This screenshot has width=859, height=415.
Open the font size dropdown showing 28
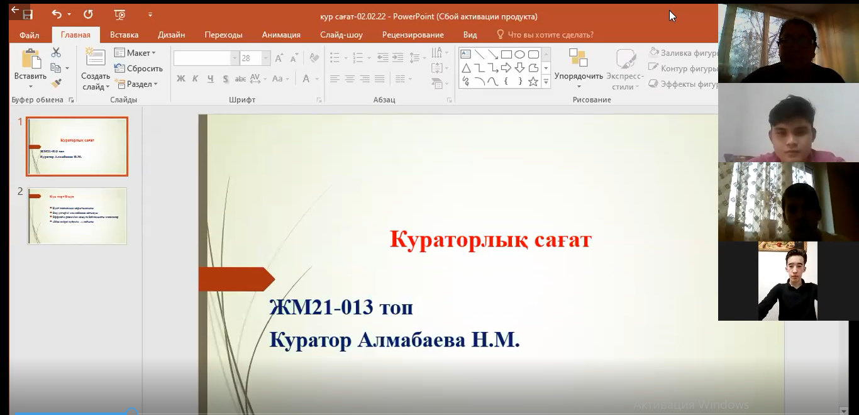tap(266, 58)
